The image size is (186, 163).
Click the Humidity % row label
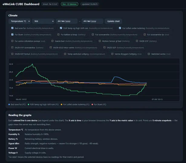click(x=14, y=134)
